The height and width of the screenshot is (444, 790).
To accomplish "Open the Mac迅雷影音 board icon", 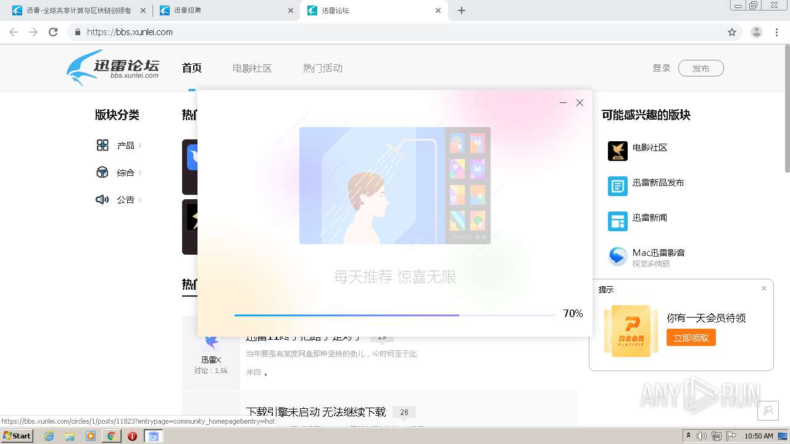I will [x=618, y=257].
